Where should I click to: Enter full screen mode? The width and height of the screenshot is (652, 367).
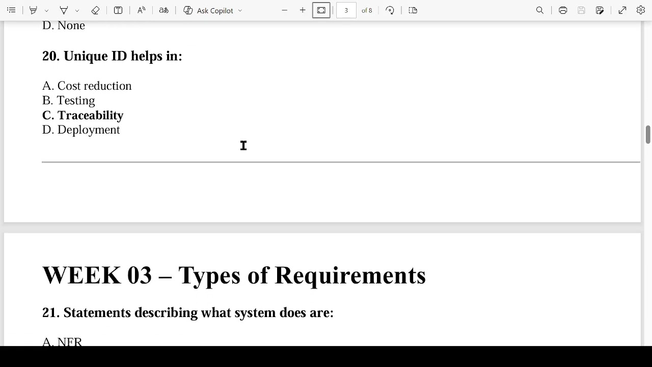(x=622, y=10)
